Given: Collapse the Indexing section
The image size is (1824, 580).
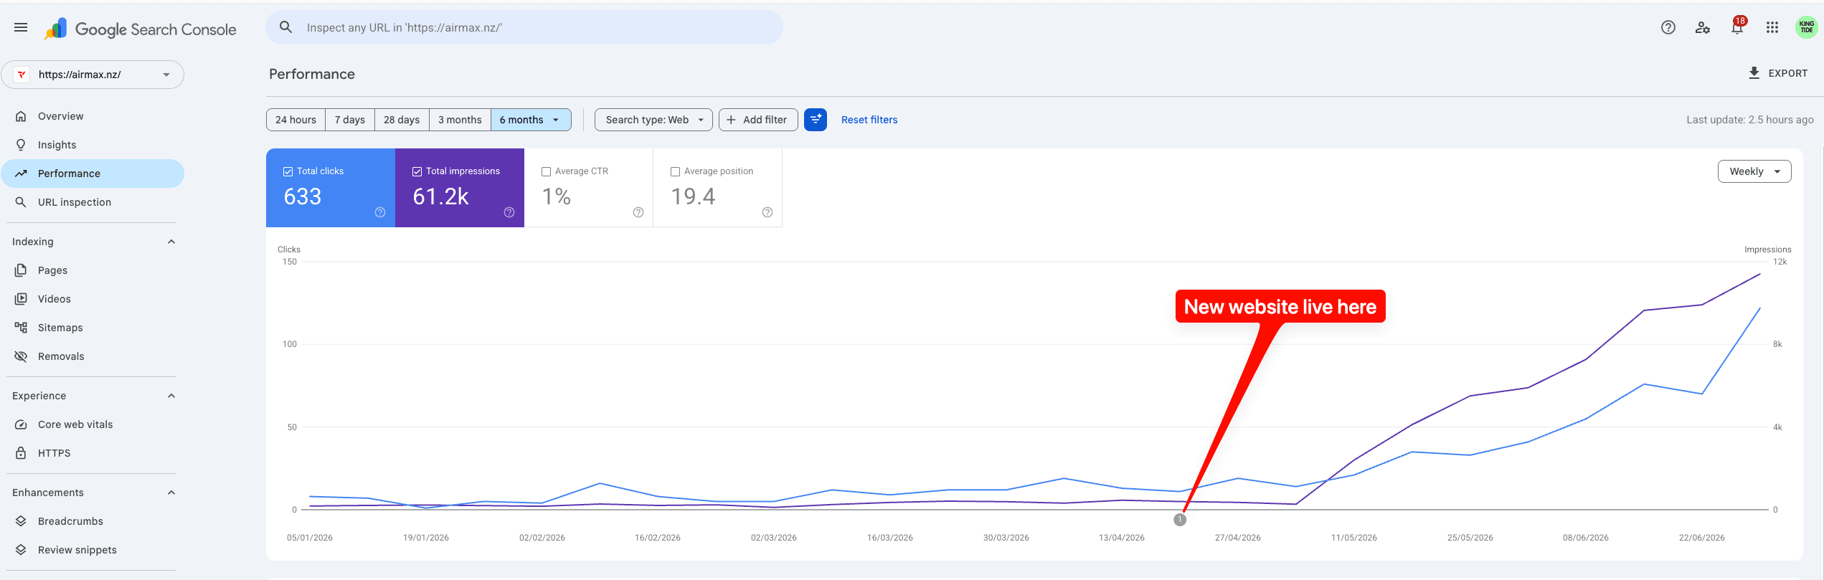Looking at the screenshot, I should (171, 242).
